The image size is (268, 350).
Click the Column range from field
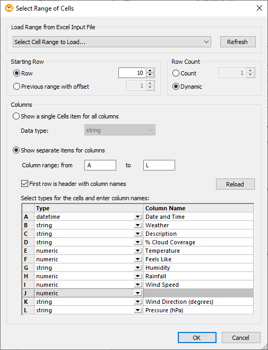click(100, 165)
